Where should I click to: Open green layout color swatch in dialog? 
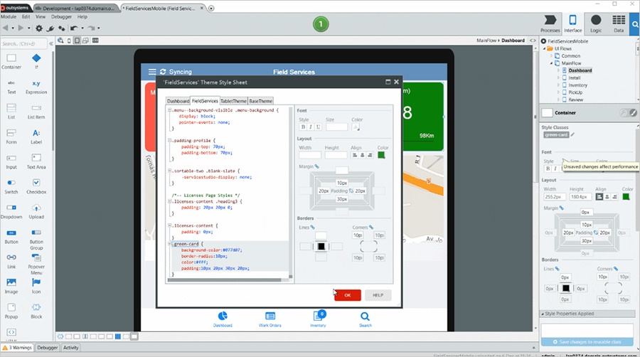coord(381,155)
